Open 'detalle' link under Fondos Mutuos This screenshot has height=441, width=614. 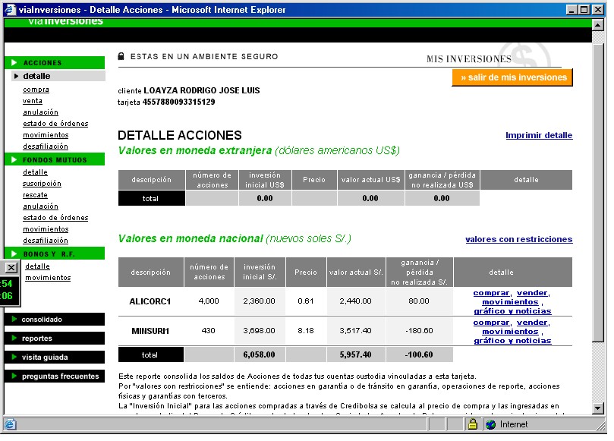coord(35,172)
